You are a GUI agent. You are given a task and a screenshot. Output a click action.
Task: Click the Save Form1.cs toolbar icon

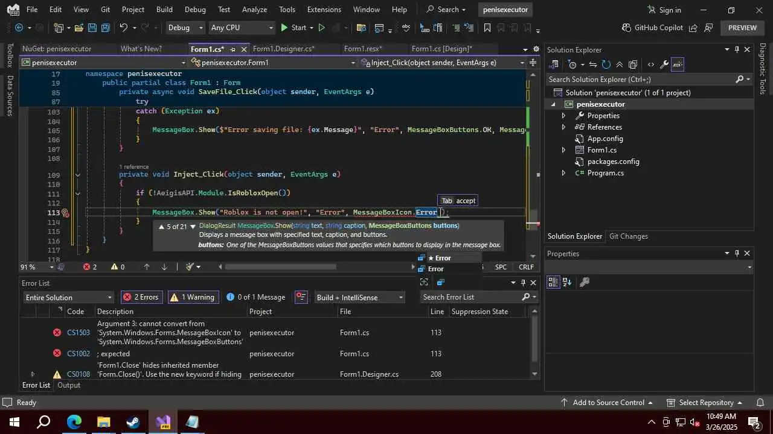[92, 28]
